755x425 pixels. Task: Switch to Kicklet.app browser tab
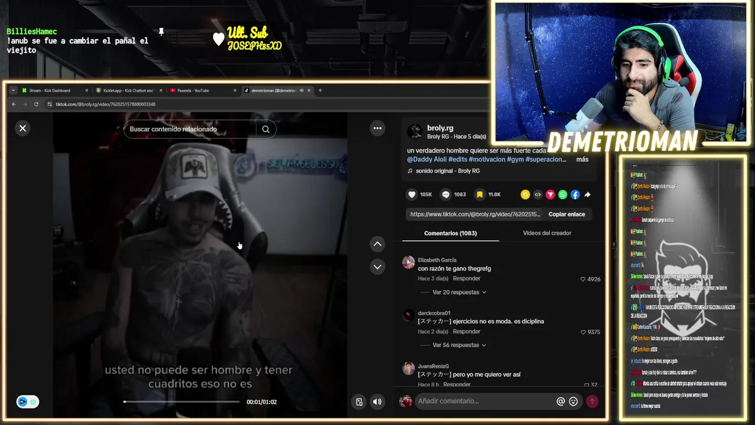point(127,90)
